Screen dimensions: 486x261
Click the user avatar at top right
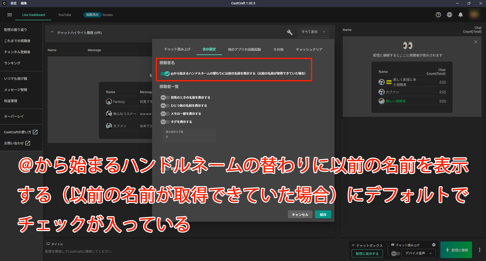[x=474, y=14]
